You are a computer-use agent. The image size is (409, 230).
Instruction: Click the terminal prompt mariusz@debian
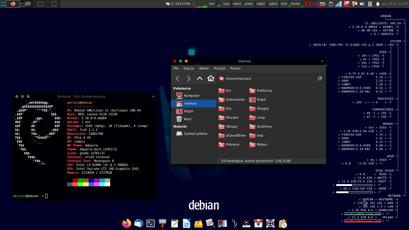[26, 196]
